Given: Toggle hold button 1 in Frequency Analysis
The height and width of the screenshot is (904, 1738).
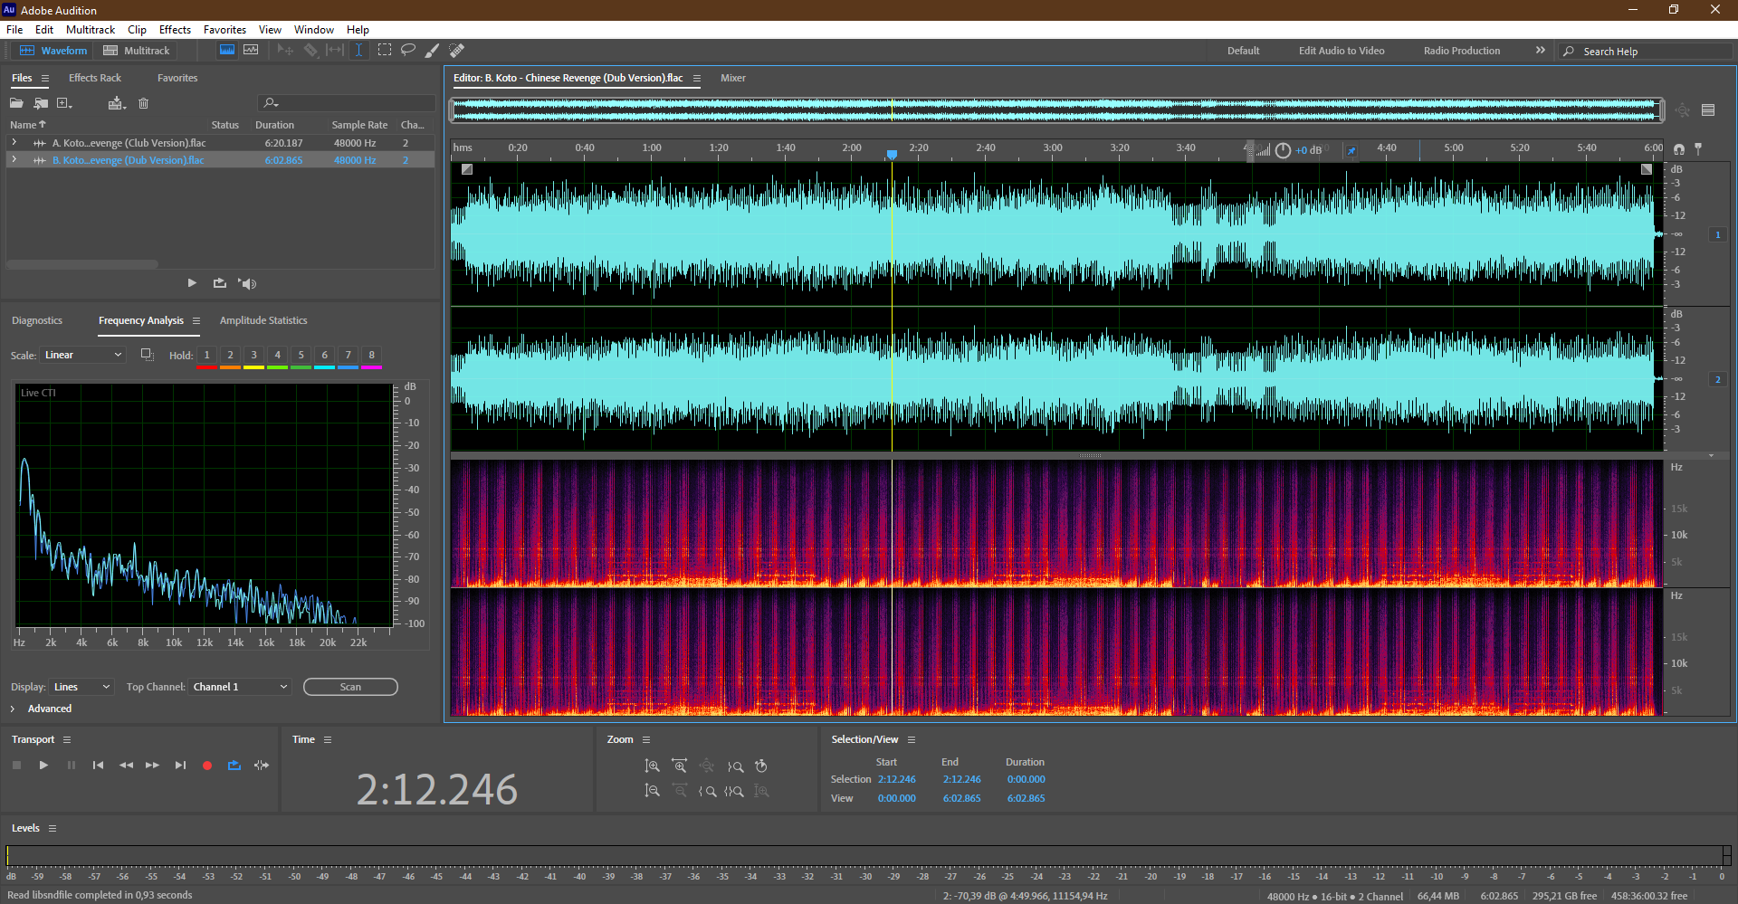Looking at the screenshot, I should [207, 356].
